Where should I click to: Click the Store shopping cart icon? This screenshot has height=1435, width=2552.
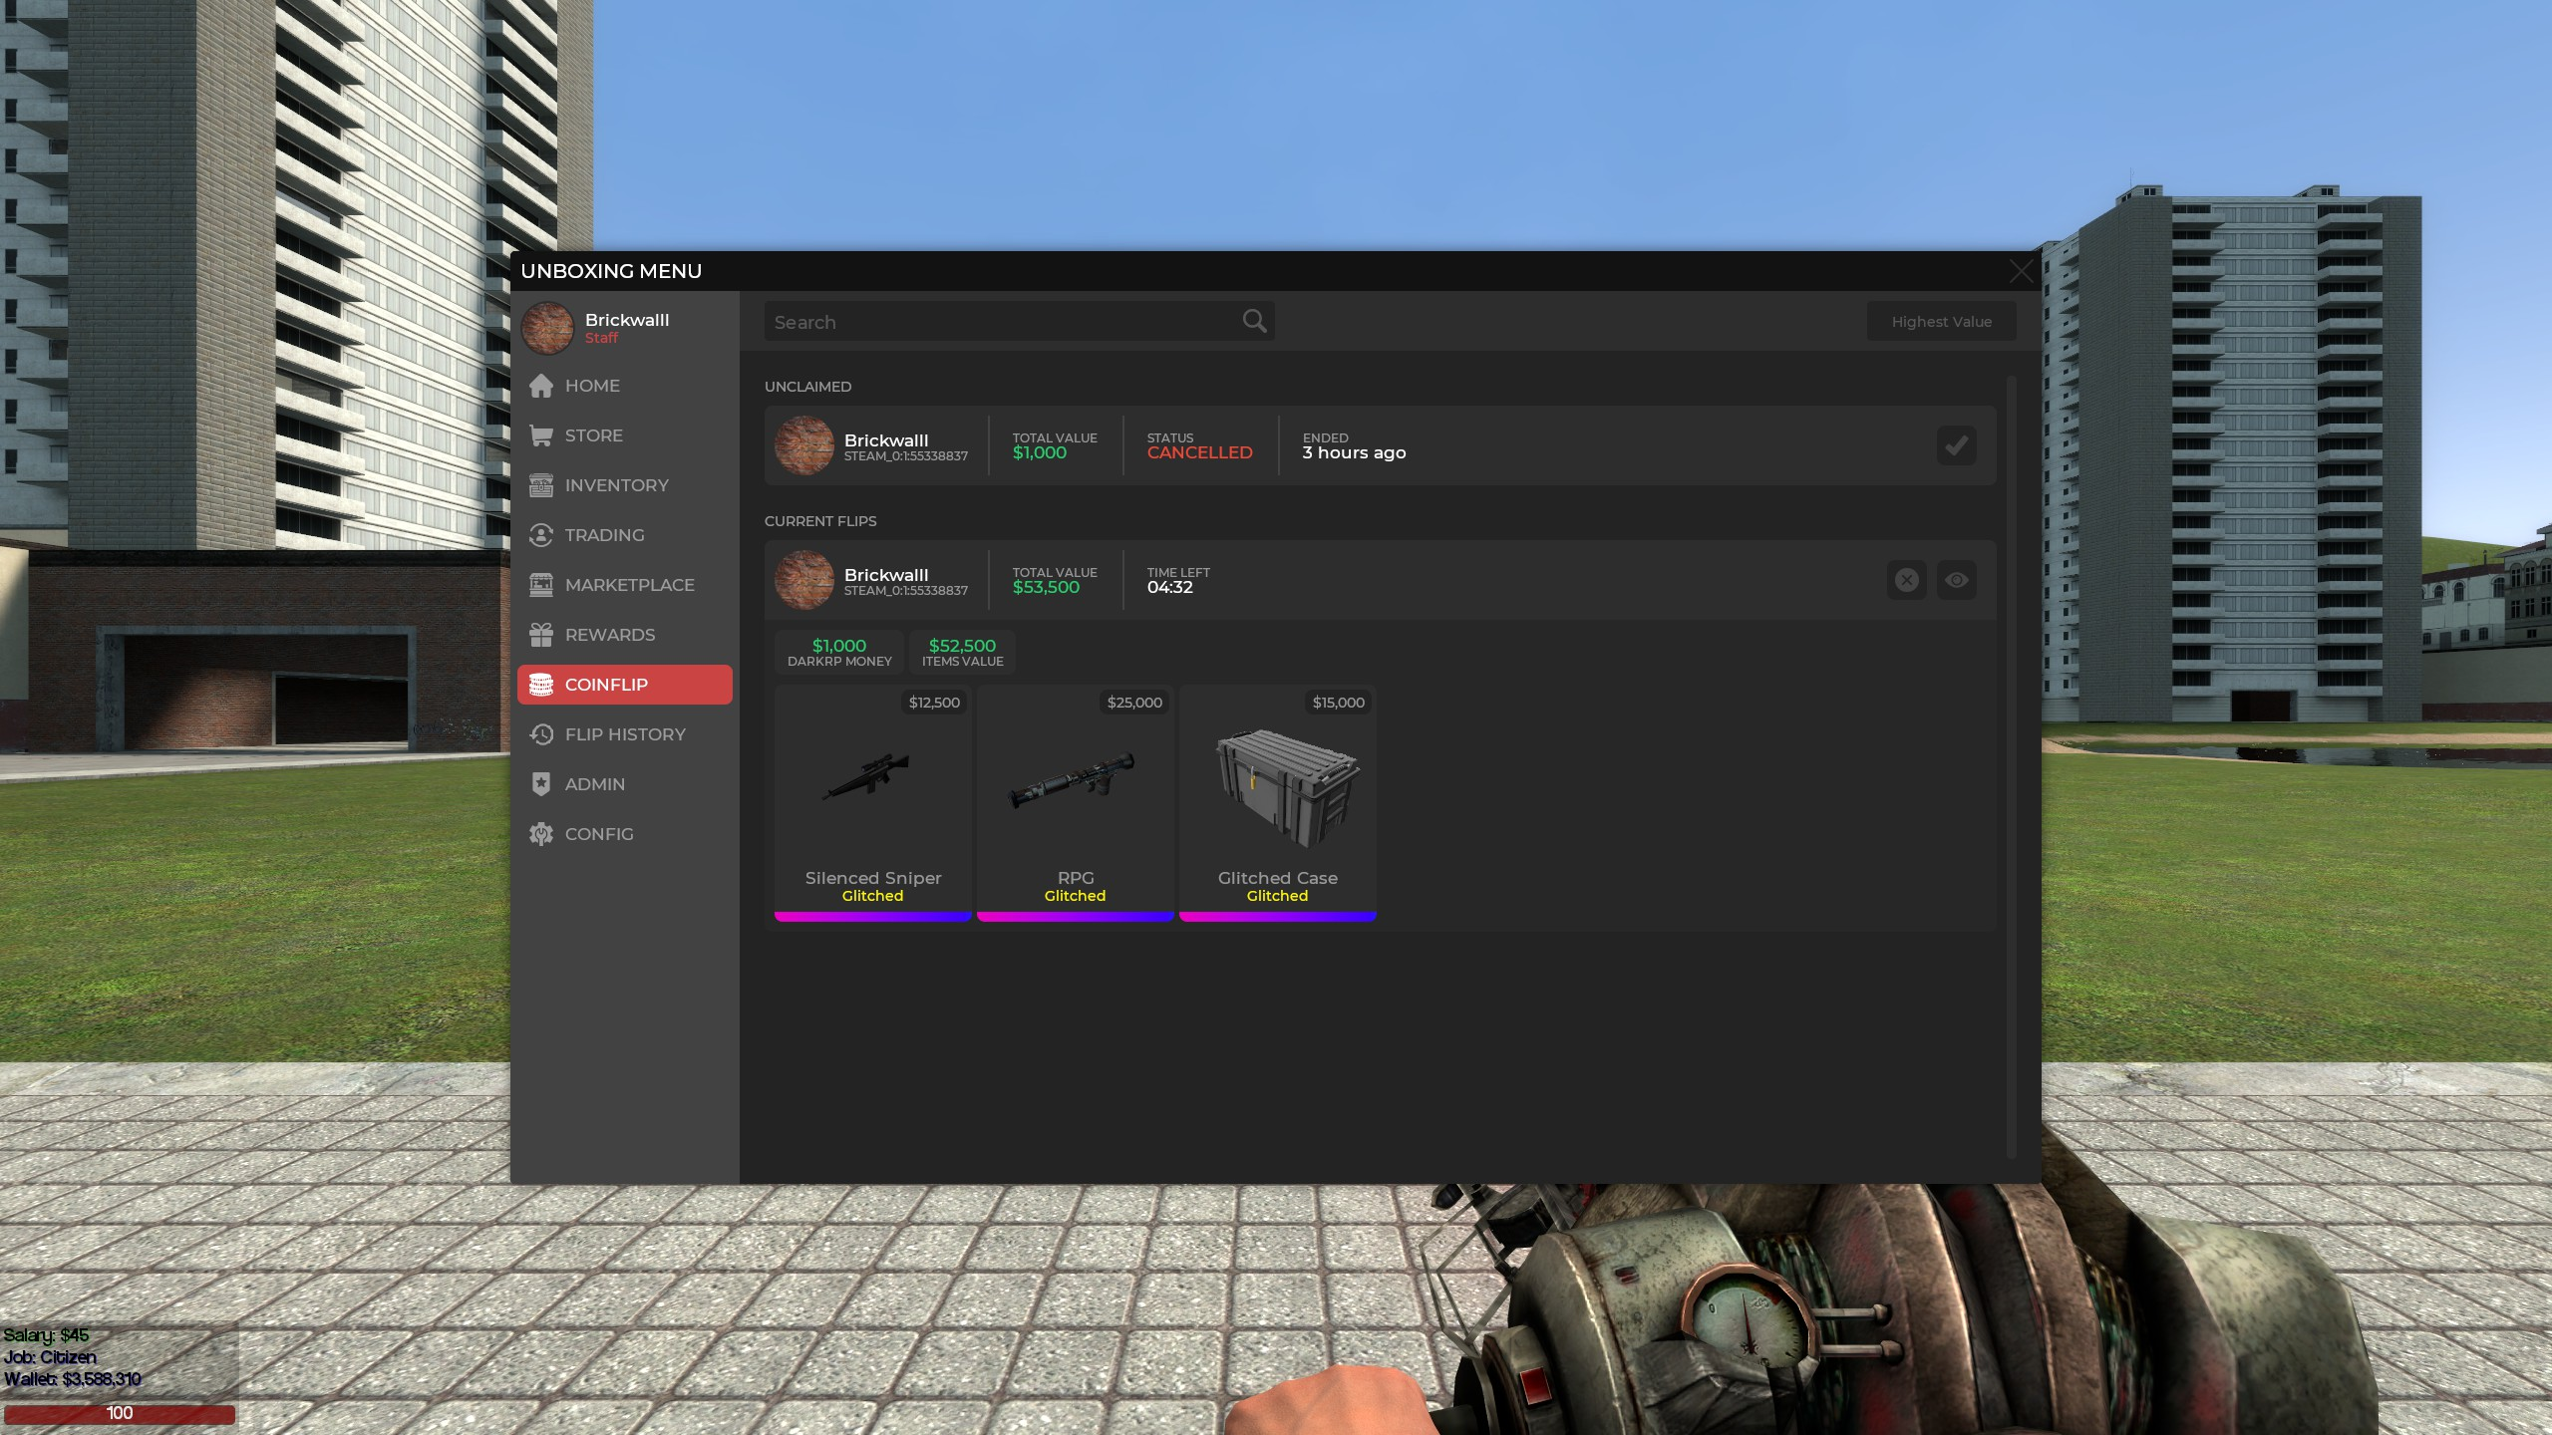click(541, 435)
